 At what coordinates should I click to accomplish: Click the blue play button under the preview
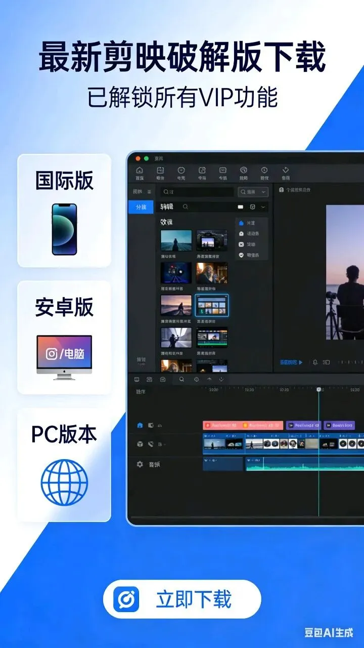pos(300,362)
